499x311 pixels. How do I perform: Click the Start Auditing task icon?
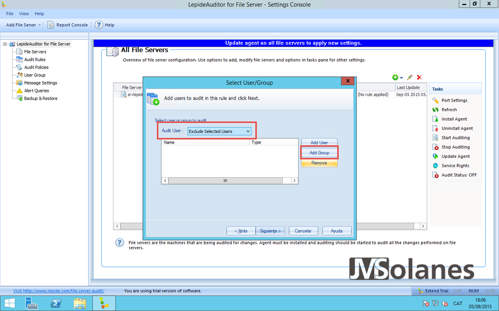pos(435,138)
